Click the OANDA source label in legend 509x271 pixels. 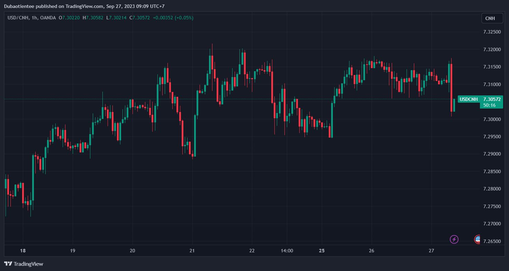(x=48, y=18)
